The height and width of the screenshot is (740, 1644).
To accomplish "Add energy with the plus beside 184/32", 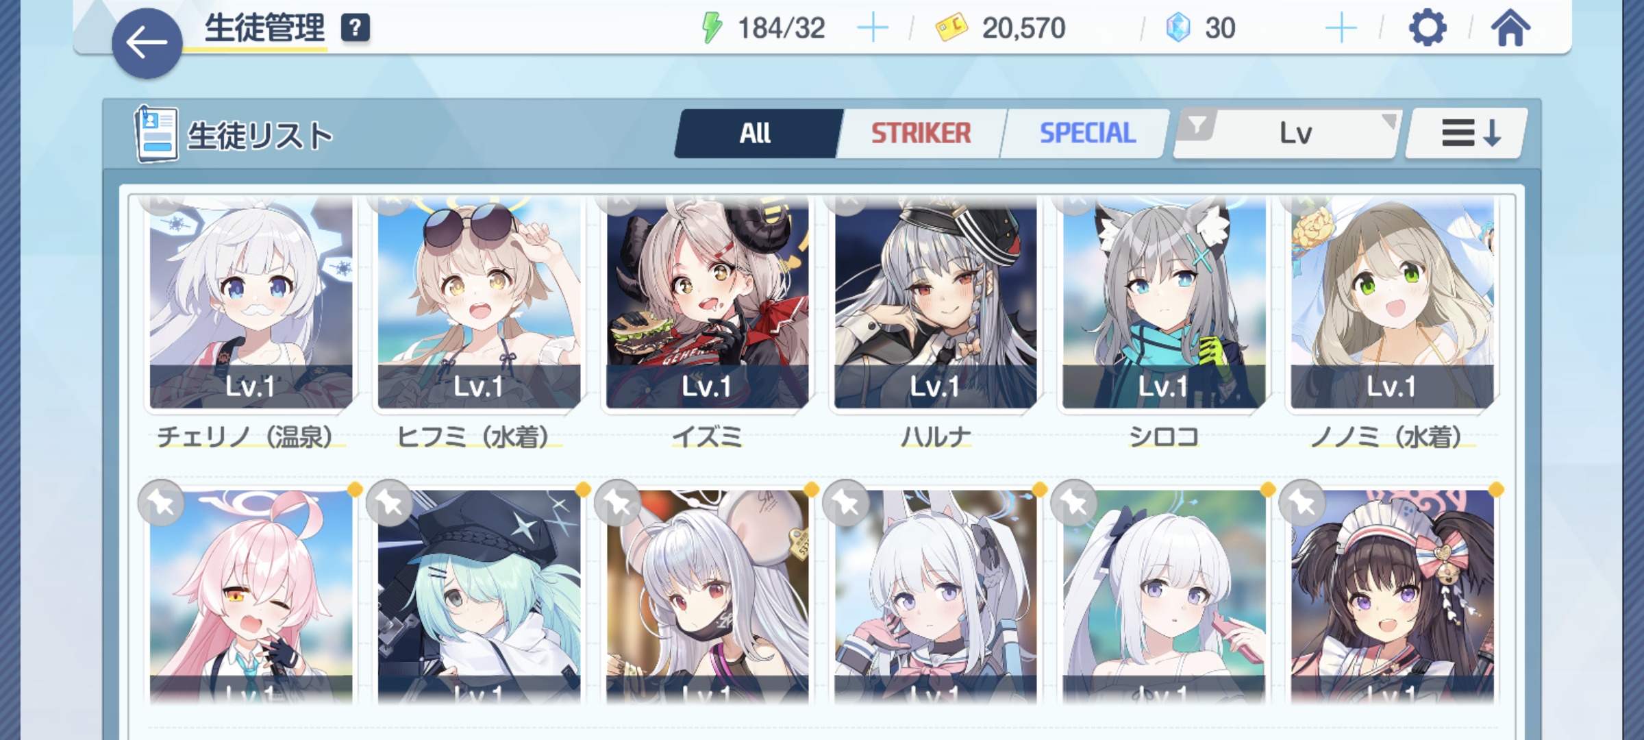I will click(x=872, y=28).
